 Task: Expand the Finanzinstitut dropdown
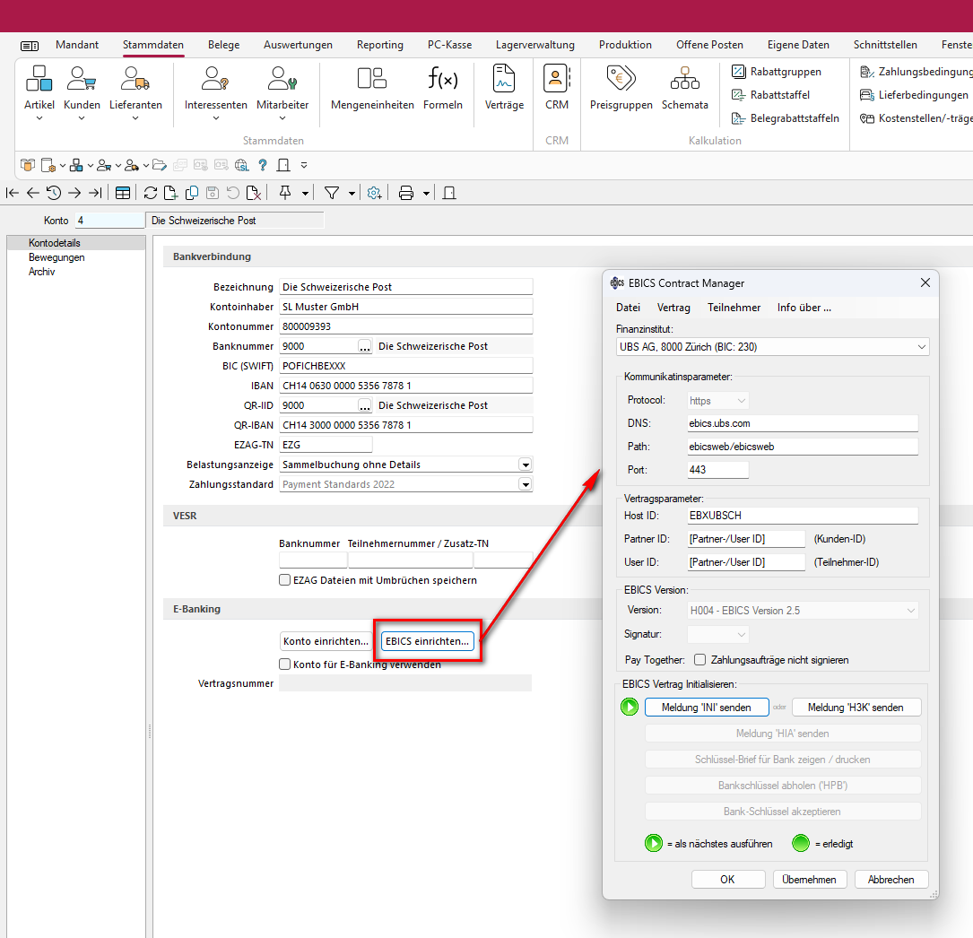(x=922, y=347)
